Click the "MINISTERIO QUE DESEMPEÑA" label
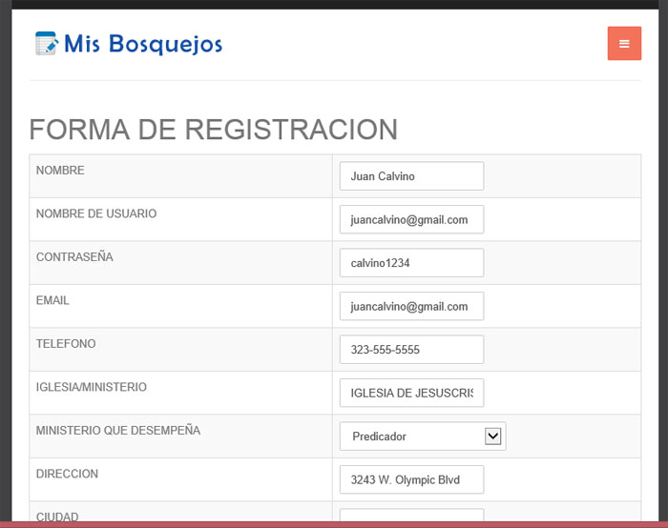 click(x=118, y=431)
